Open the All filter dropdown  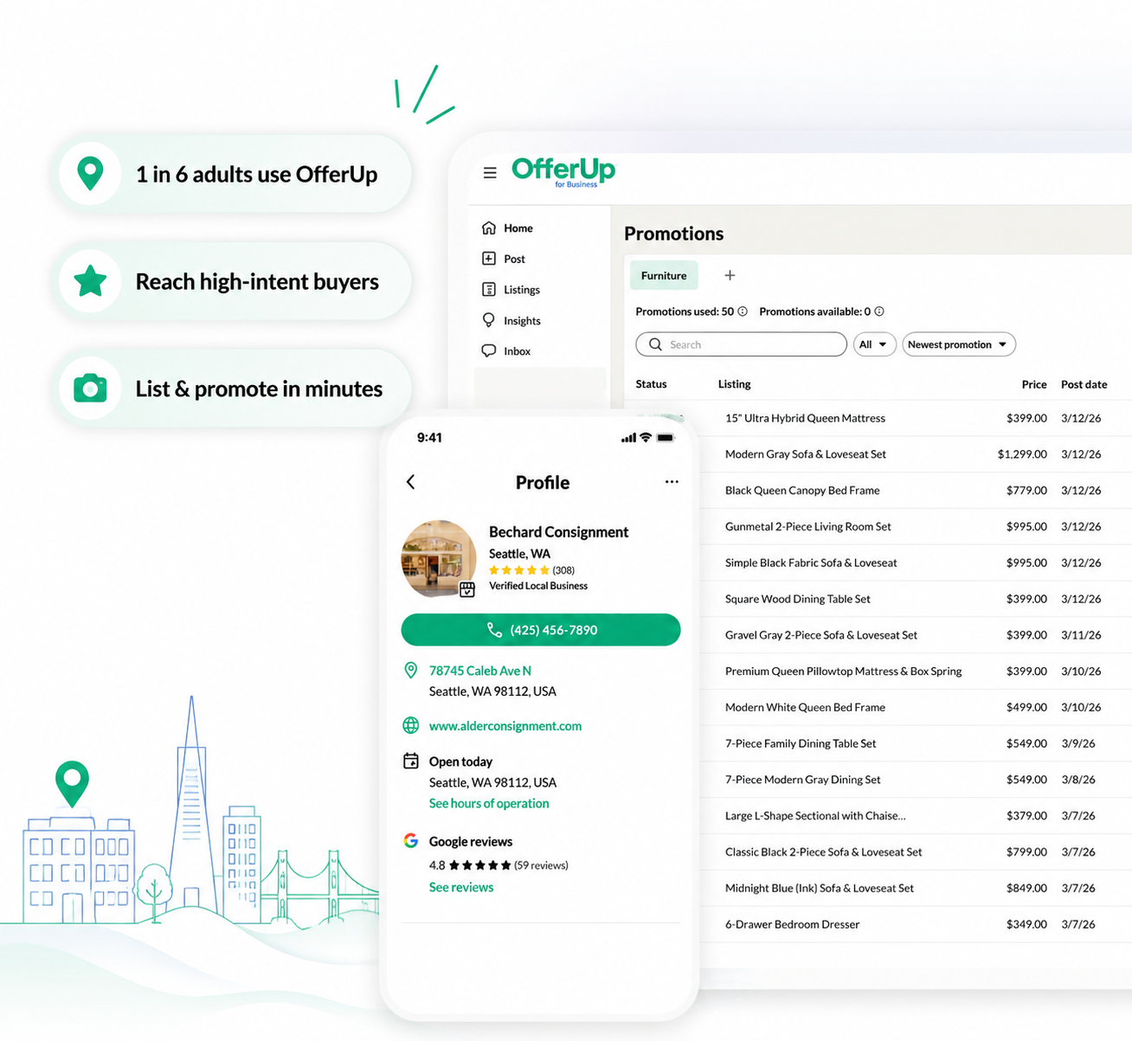(x=874, y=344)
